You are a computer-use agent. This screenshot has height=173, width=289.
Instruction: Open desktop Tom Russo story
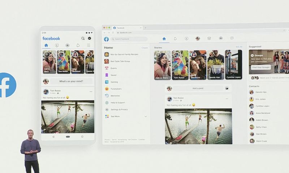180,65
